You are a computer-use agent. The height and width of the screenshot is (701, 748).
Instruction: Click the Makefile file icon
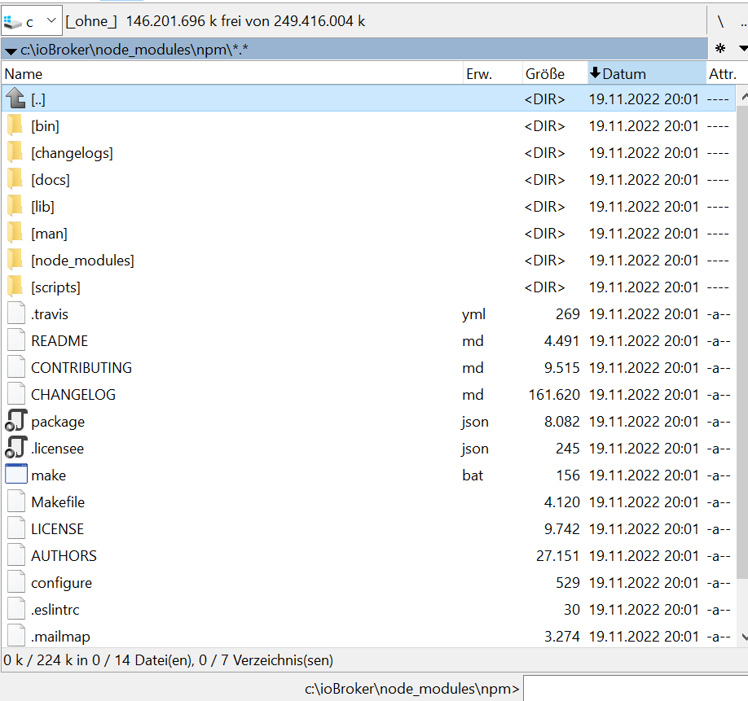[x=16, y=502]
